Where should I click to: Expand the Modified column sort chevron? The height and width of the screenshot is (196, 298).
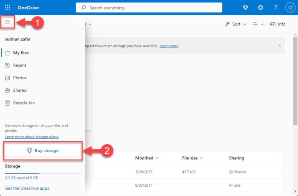click(x=157, y=158)
